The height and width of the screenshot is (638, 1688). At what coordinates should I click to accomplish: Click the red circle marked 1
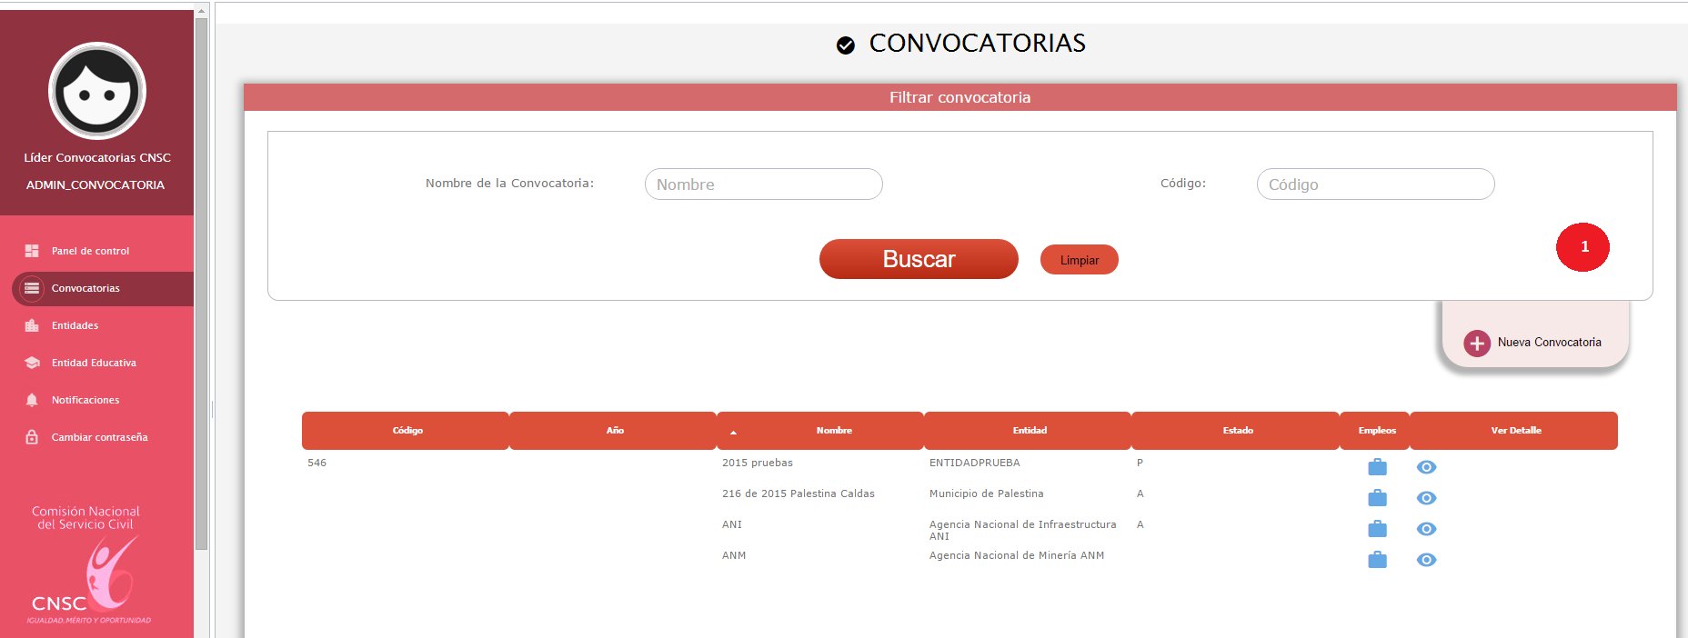click(1582, 247)
